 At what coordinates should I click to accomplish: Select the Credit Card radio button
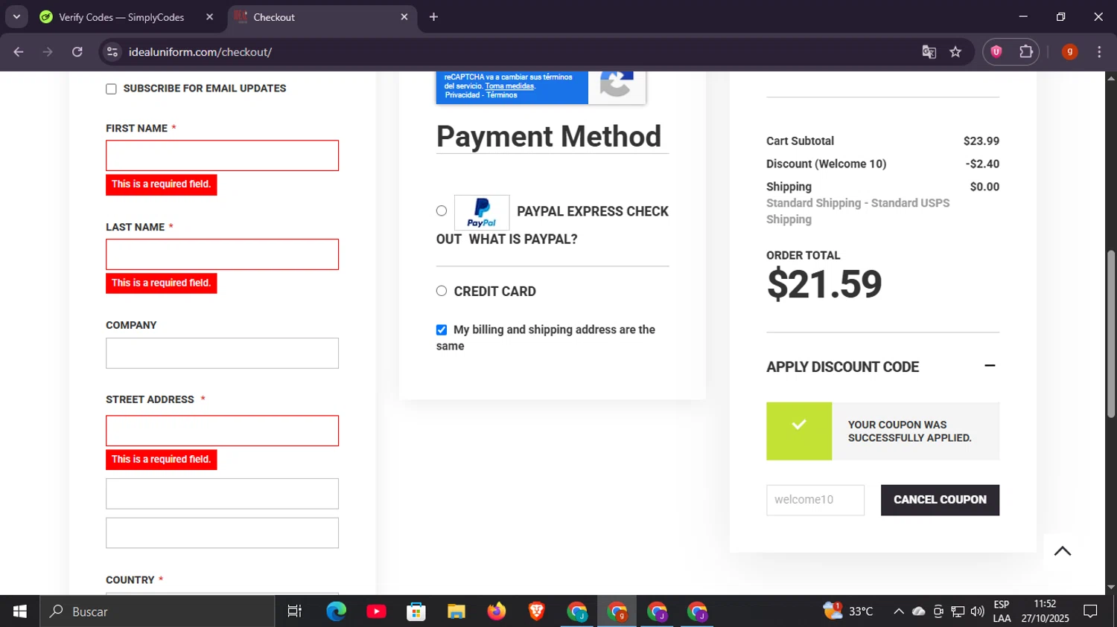(442, 291)
